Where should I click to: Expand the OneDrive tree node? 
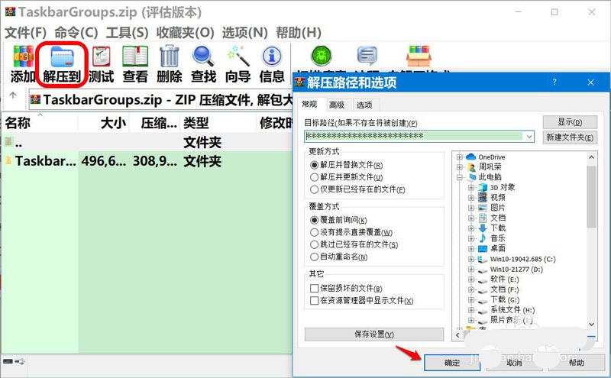pyautogui.click(x=460, y=157)
